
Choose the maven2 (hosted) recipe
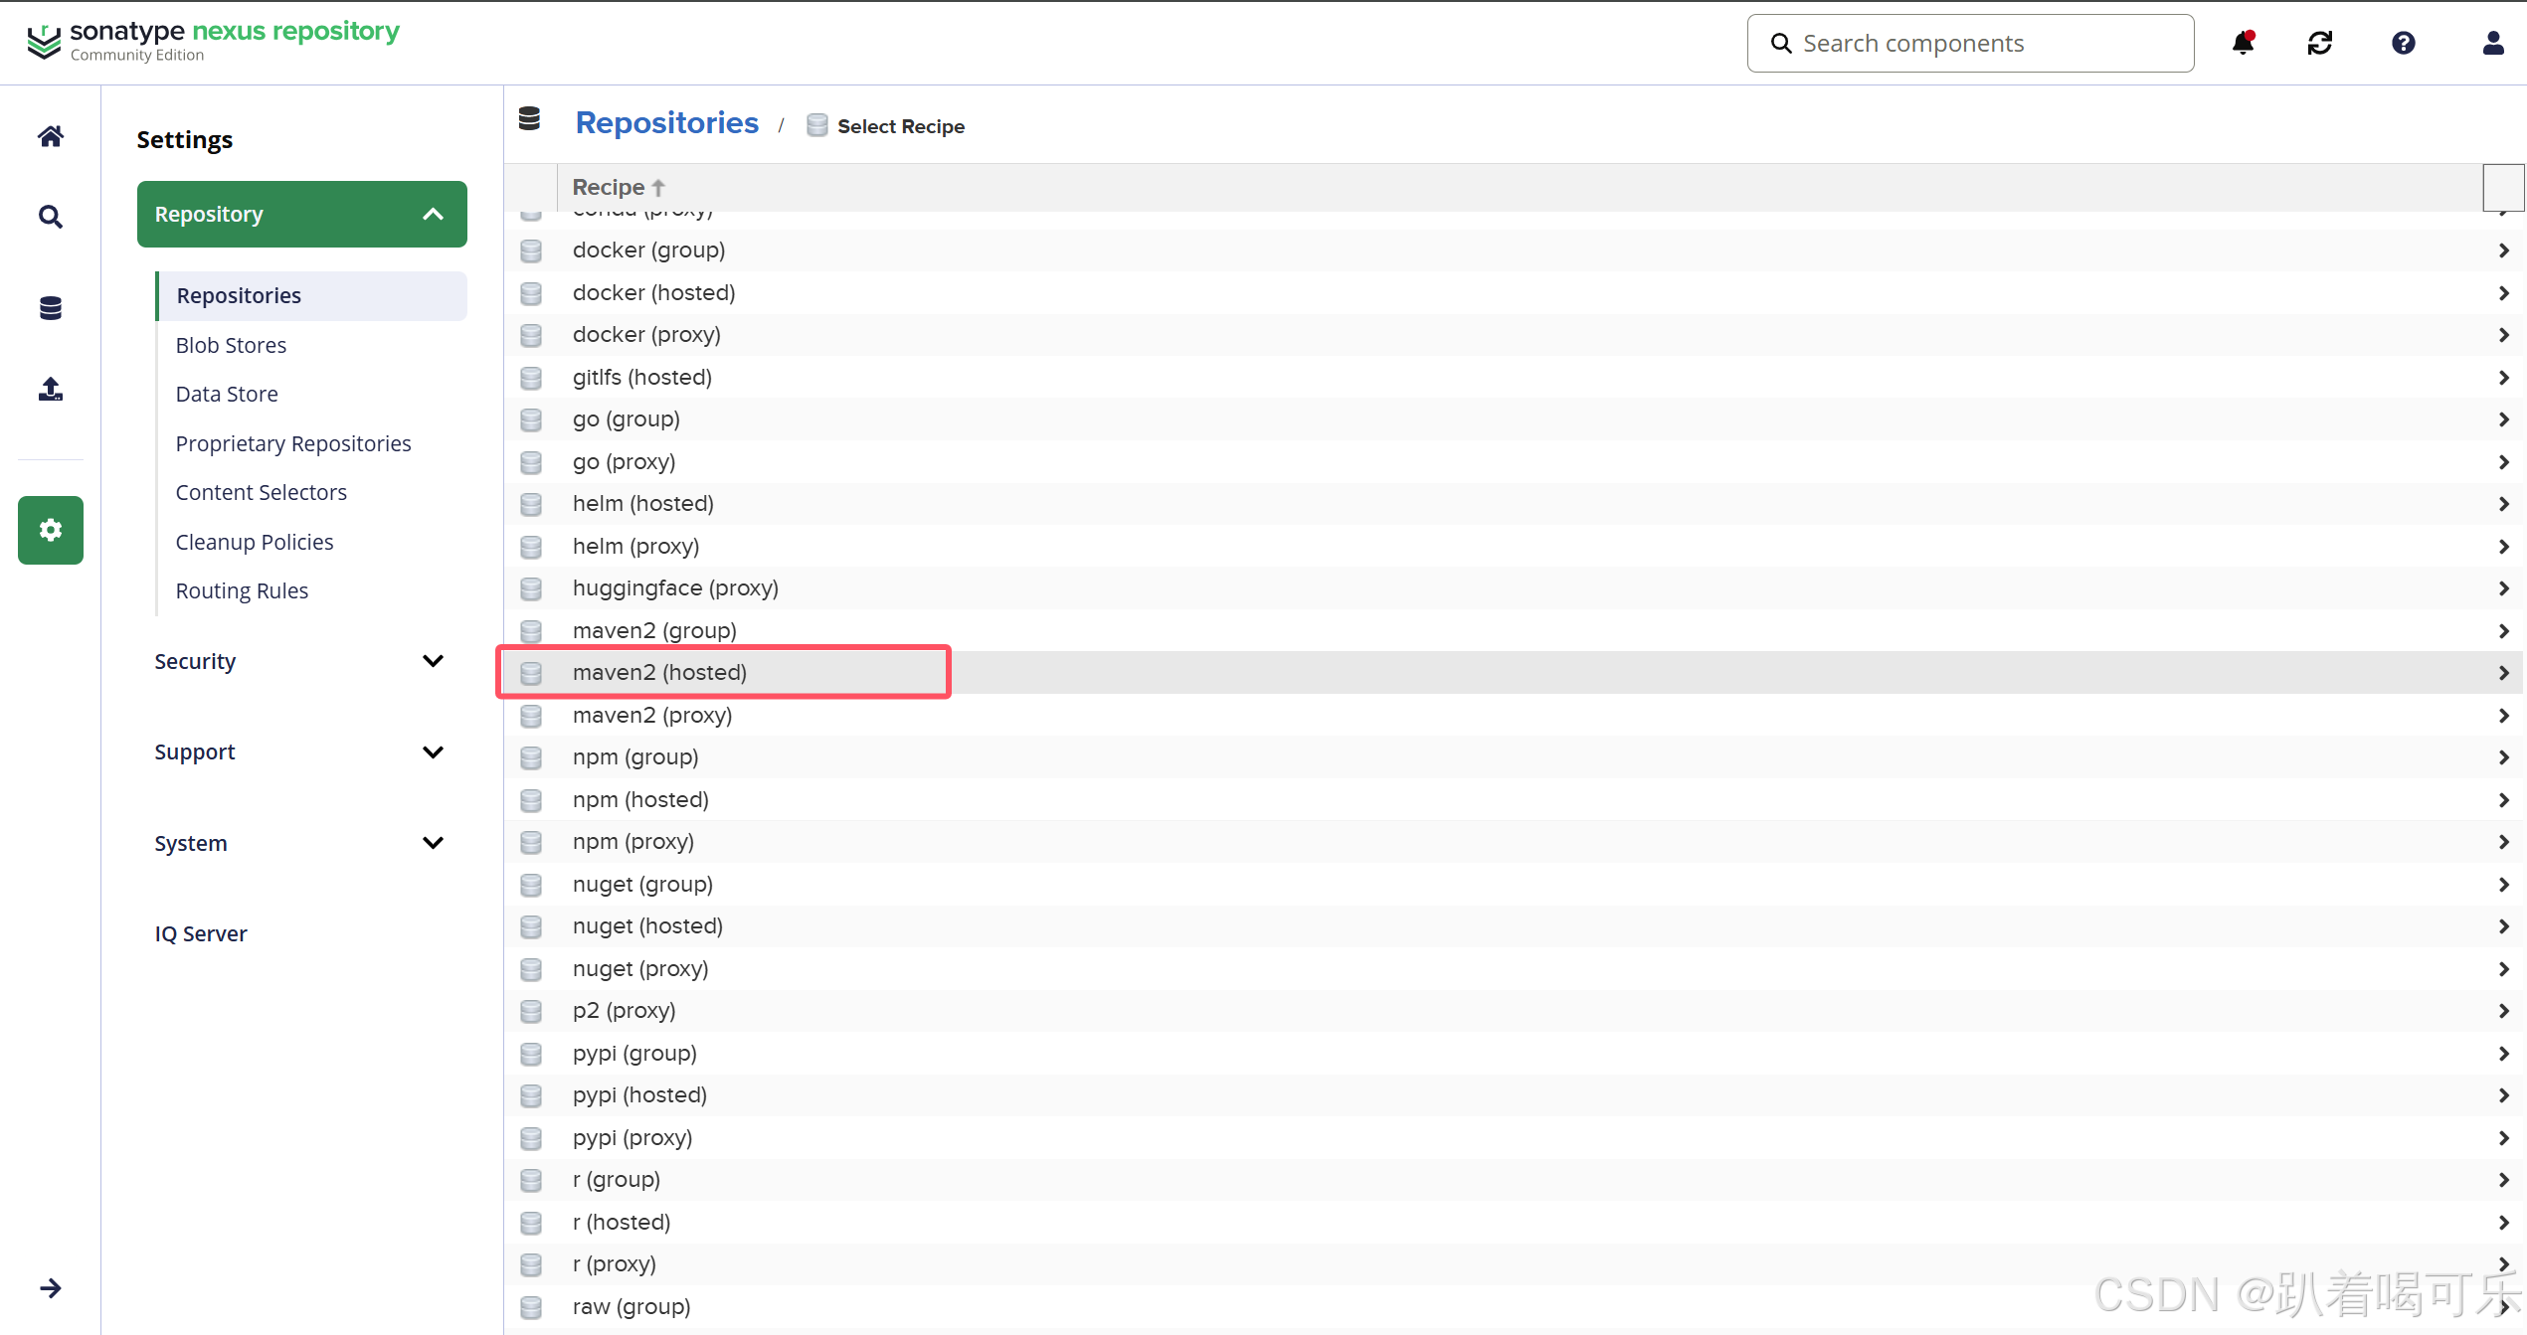(x=1514, y=673)
